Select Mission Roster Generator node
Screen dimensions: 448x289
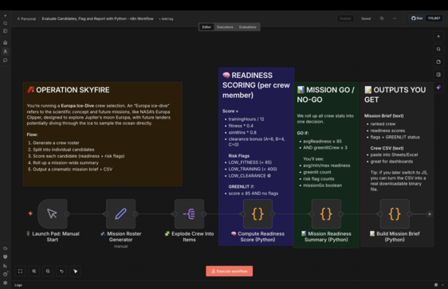(x=120, y=213)
